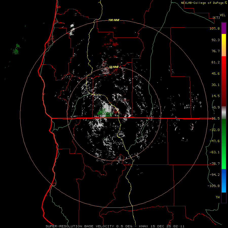Image resolution: width=228 pixels, height=228 pixels.
Task: Select the 61.2 scale value
Action: coord(216,62)
